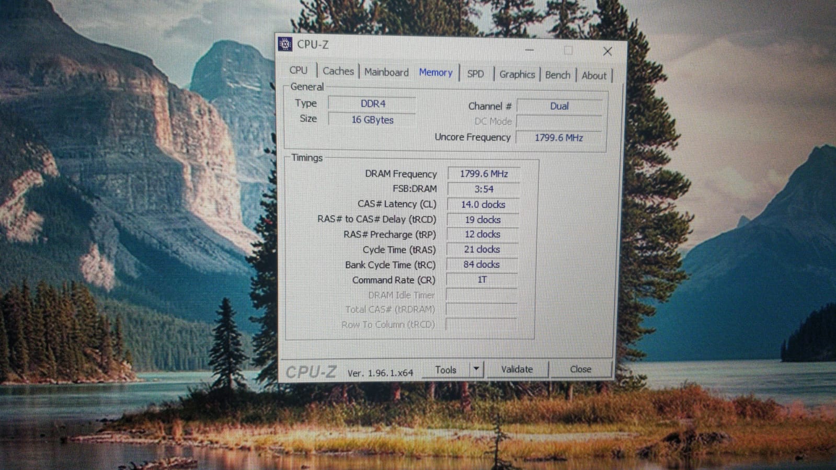Click the 'Ver. 1.96.1.x64' version text
The width and height of the screenshot is (836, 470).
pos(380,373)
